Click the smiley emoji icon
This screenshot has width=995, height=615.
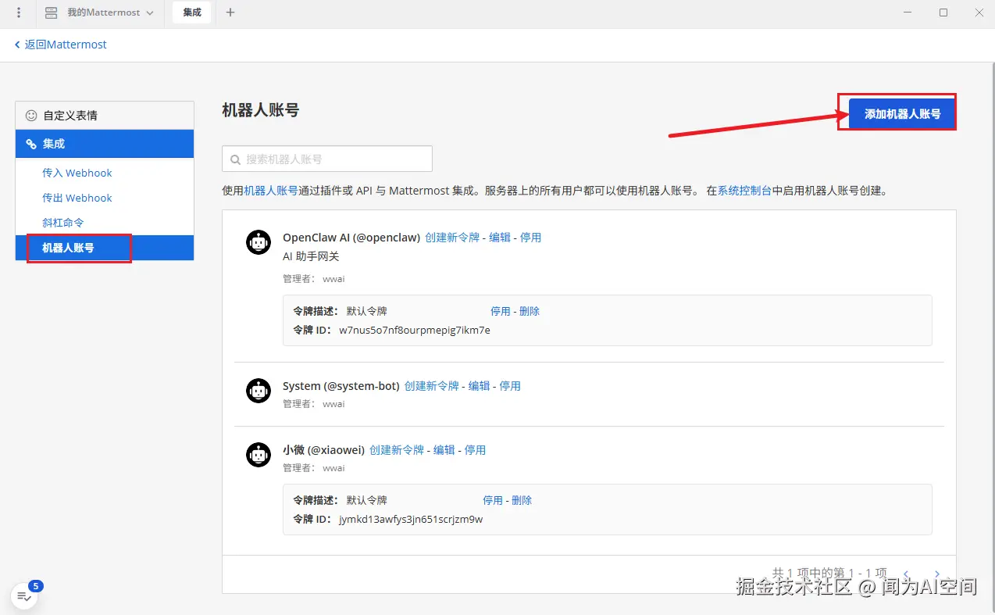pyautogui.click(x=31, y=115)
